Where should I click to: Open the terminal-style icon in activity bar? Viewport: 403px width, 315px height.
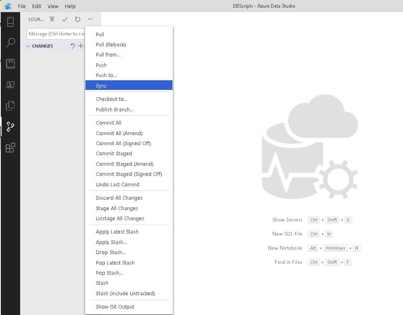click(10, 85)
